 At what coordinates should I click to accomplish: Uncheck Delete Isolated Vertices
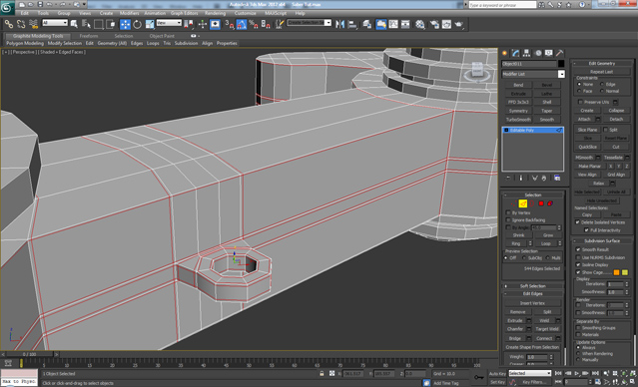(577, 222)
